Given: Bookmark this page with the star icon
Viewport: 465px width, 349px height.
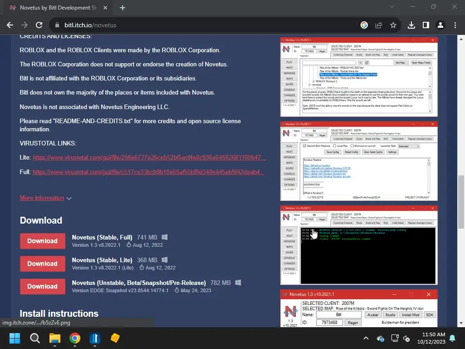Looking at the screenshot, I should coord(393,25).
